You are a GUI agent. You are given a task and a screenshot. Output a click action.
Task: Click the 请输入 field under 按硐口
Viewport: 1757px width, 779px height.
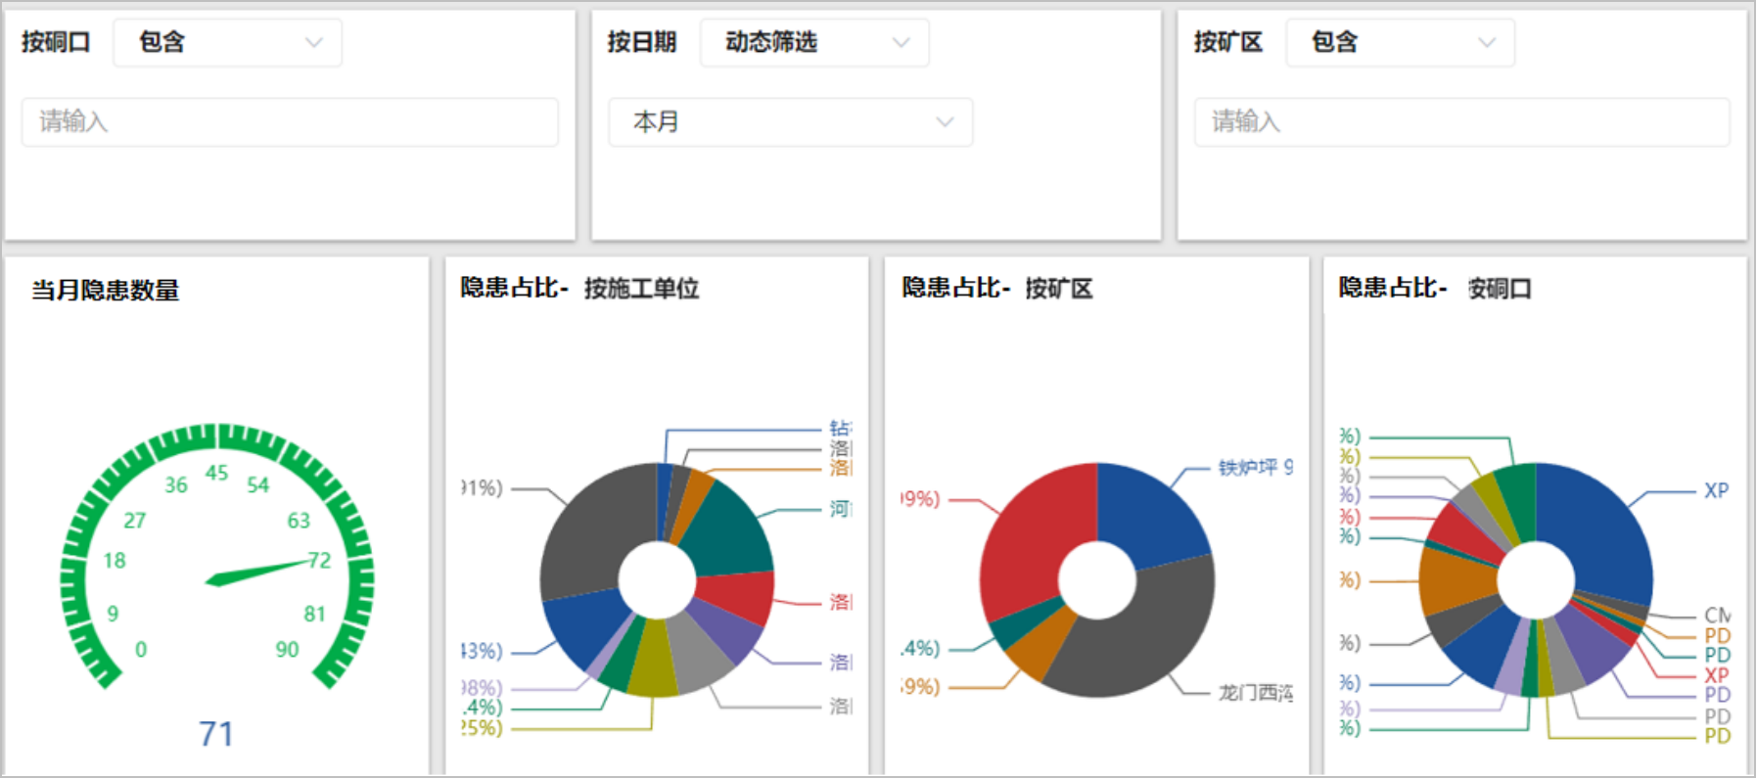pos(290,122)
